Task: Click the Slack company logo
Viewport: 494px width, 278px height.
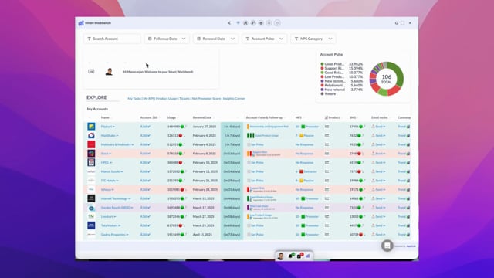Action: pos(91,154)
